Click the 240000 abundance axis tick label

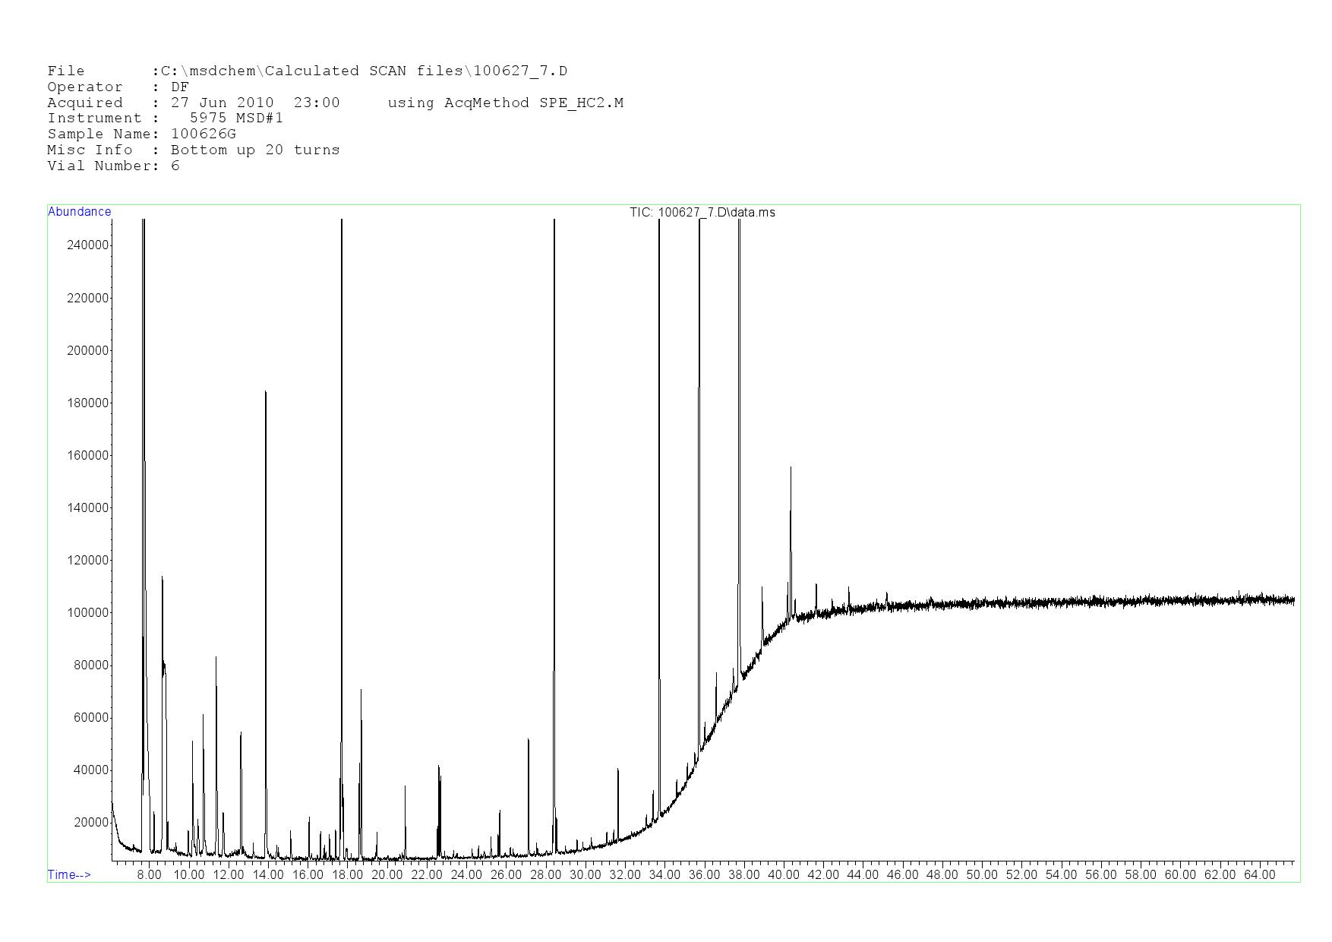[88, 245]
